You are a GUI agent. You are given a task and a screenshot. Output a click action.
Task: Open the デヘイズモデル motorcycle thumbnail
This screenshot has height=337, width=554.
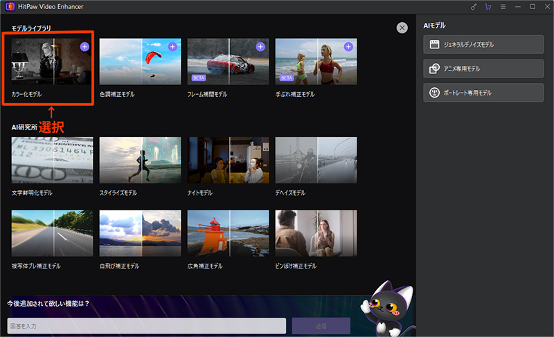(316, 161)
